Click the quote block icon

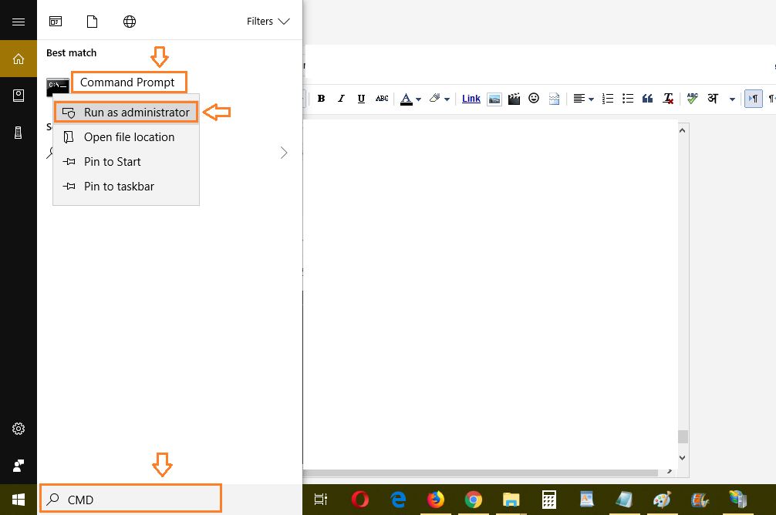point(648,99)
